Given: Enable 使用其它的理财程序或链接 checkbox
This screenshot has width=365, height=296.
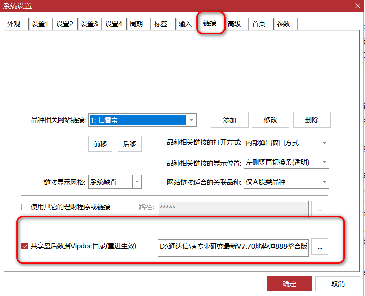Looking at the screenshot, I should click(x=25, y=207).
